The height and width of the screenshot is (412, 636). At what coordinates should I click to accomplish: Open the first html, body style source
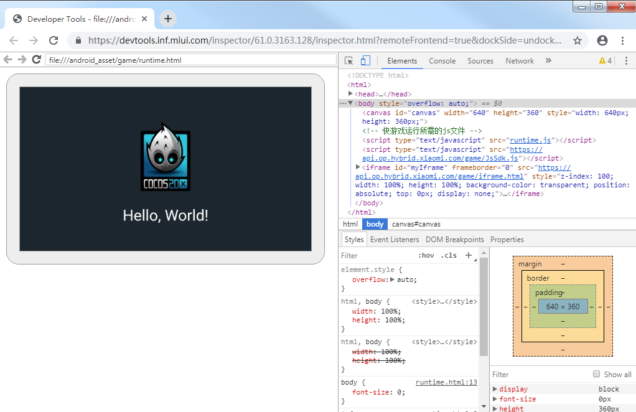point(444,301)
